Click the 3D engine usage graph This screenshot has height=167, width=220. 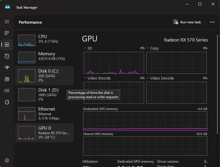[114, 63]
